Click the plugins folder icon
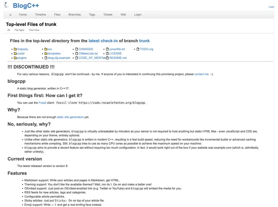Viewport: 278px width, 207px height. (15, 58)
